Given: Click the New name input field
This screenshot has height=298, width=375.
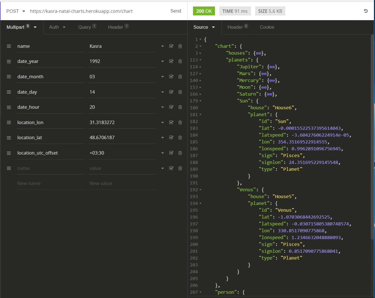Looking at the screenshot, I should tap(51, 184).
